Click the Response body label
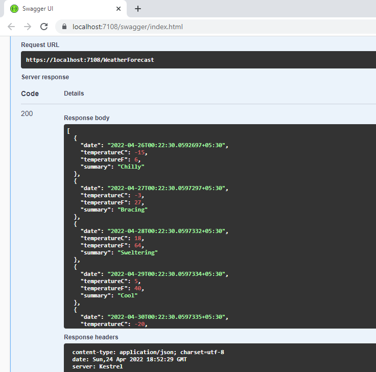The width and height of the screenshot is (376, 372). (x=86, y=118)
